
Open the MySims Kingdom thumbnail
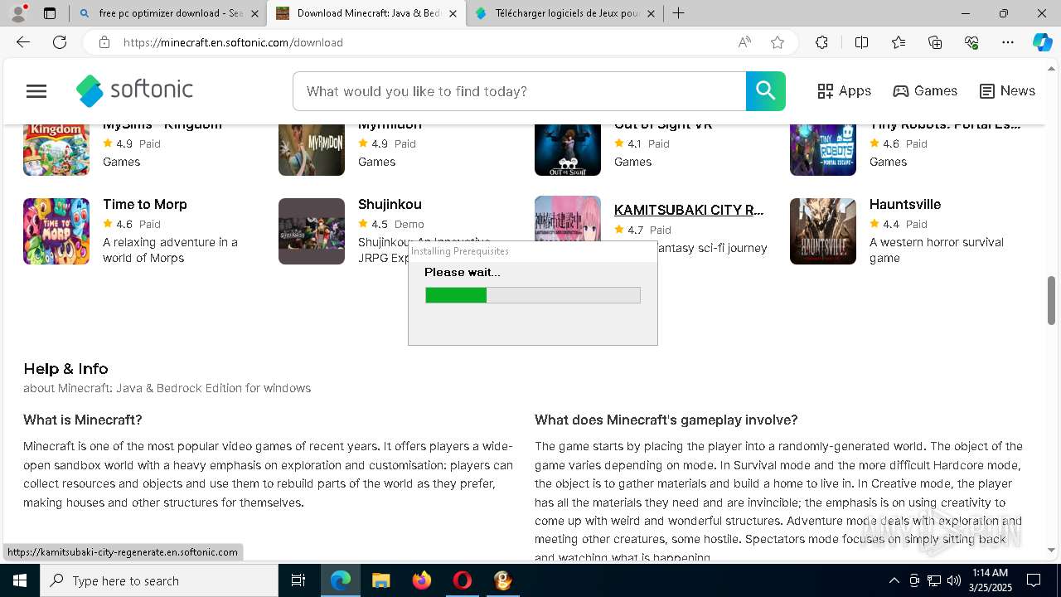pyautogui.click(x=56, y=150)
